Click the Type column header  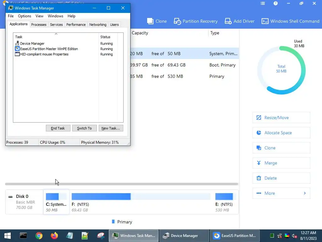214,33
